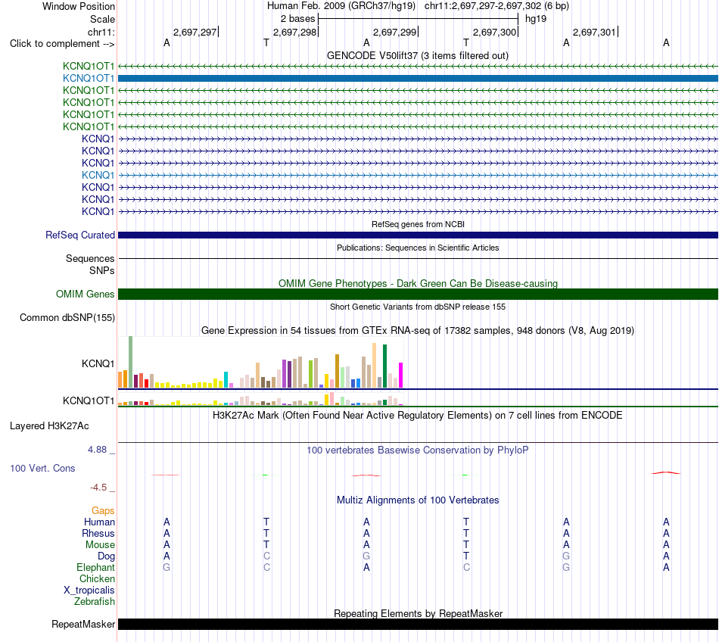Screen dimensions: 719x642
Task: Click the position text chr11:2,697,297-2,697,302 (6 bp)
Action: coord(496,6)
